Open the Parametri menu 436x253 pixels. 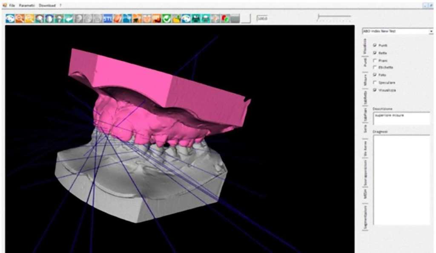click(26, 5)
